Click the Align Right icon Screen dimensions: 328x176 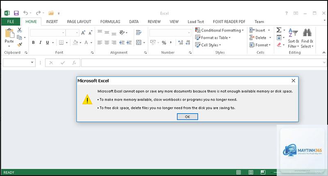[114, 43]
